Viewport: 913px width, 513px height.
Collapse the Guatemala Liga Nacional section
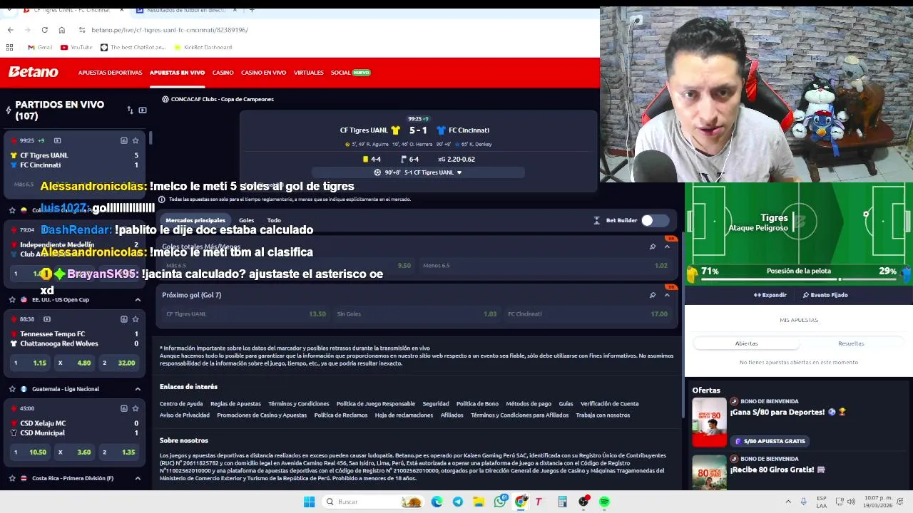coord(138,389)
